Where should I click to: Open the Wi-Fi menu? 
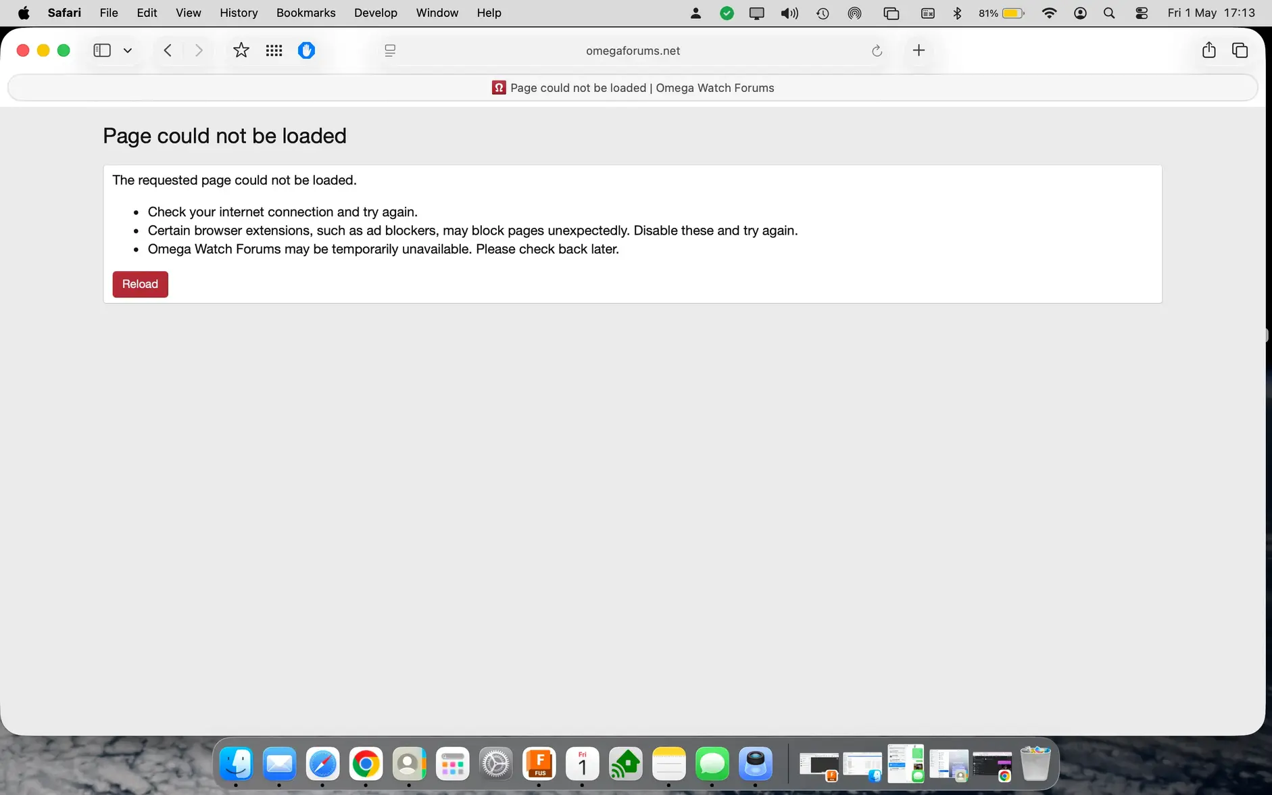tap(1049, 13)
